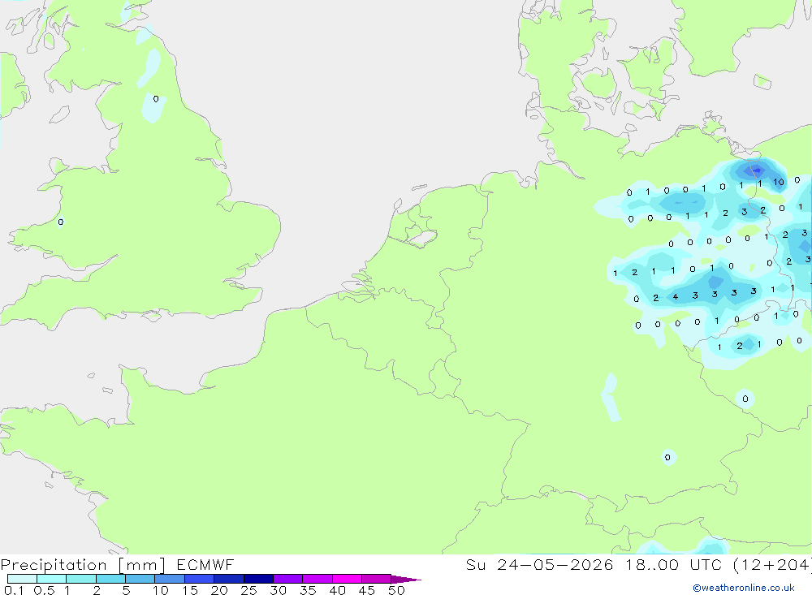
Task: Click the 15–20 mm dark blue swatch
Action: click(200, 579)
